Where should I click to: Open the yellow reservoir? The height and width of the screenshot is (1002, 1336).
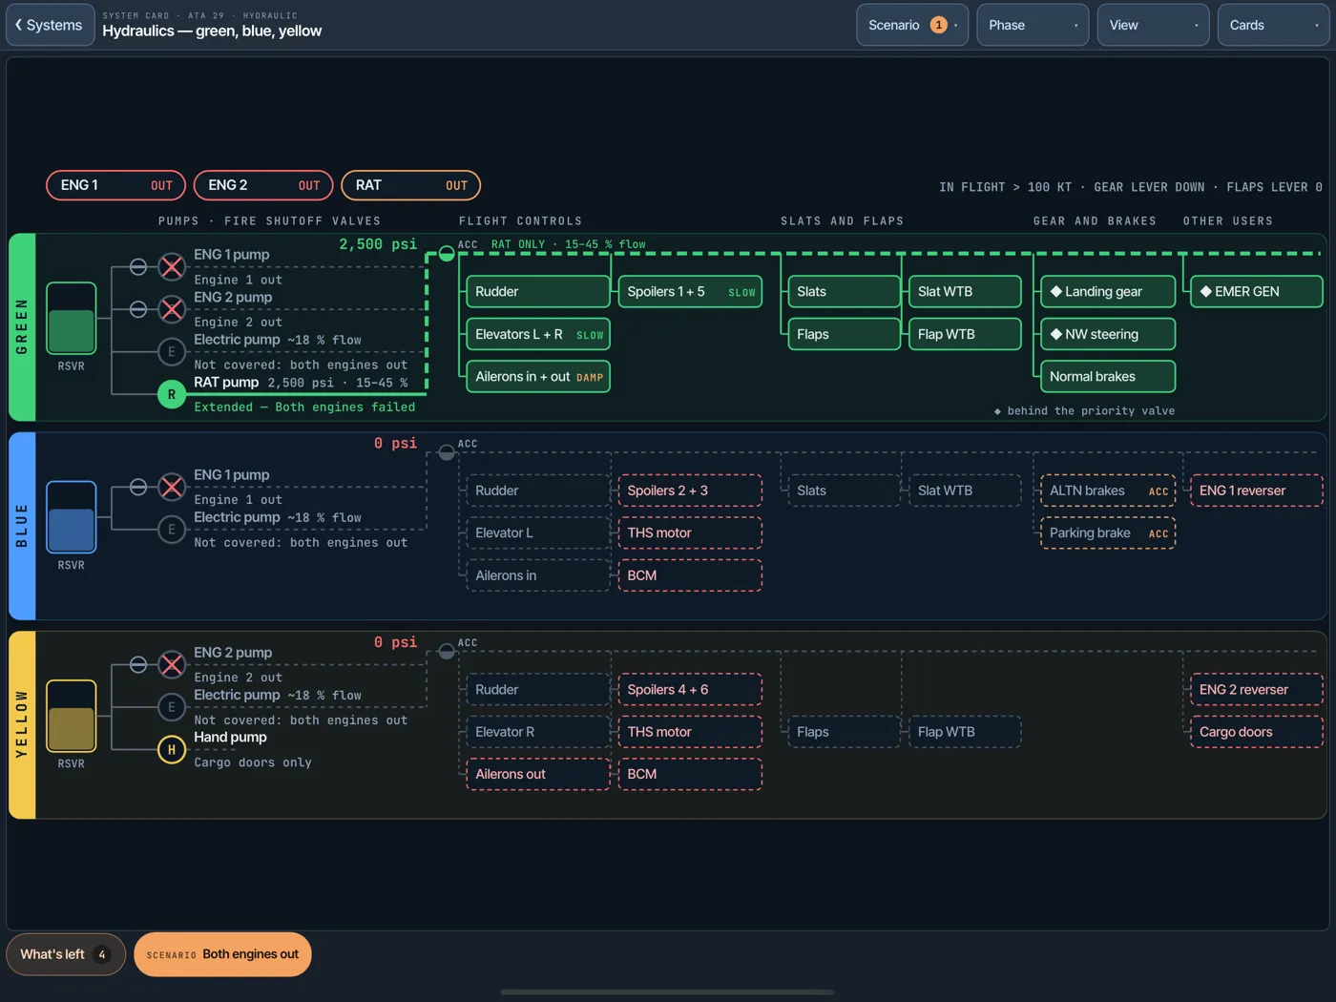72,716
